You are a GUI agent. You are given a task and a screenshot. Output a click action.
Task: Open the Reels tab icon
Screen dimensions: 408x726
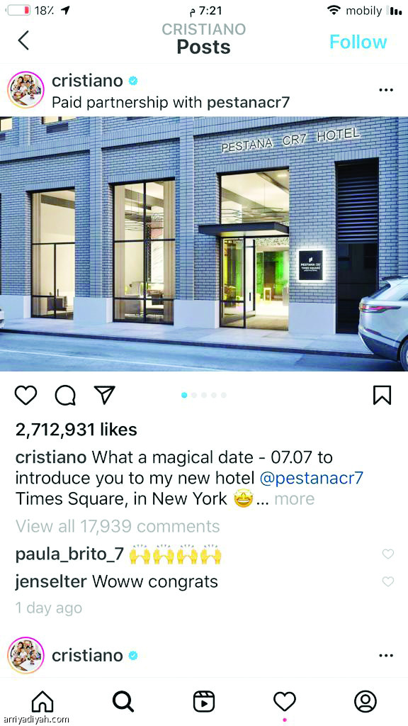tap(203, 703)
